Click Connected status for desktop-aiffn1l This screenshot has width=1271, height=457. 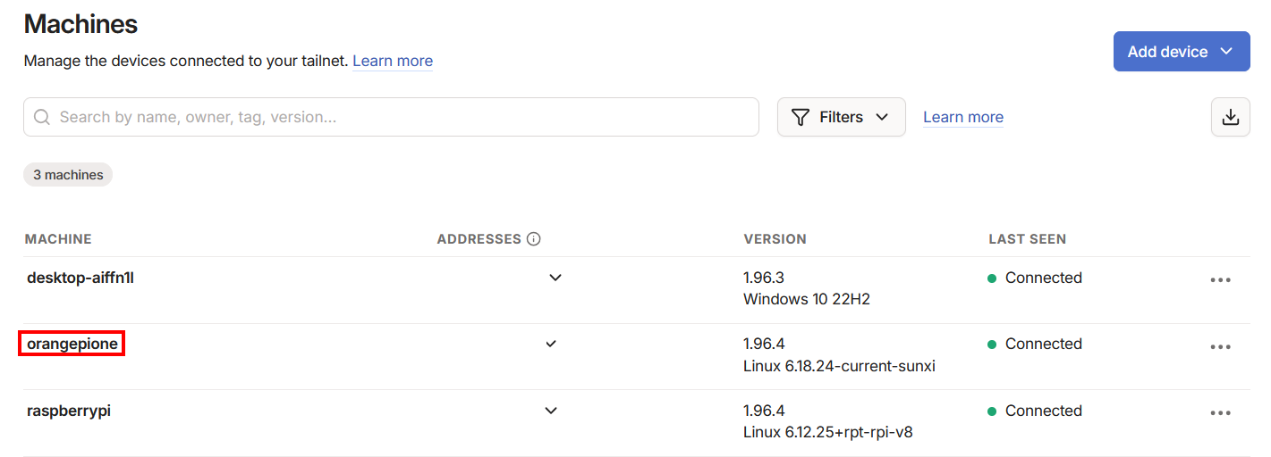coord(1035,278)
